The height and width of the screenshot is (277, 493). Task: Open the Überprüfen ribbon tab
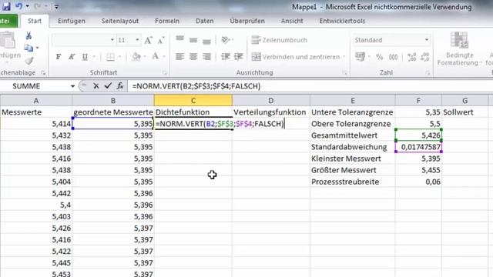click(247, 21)
